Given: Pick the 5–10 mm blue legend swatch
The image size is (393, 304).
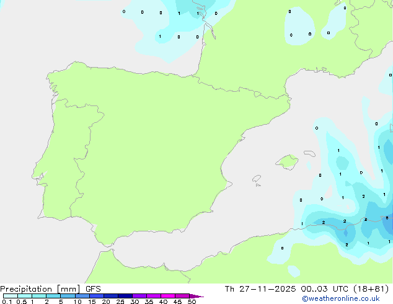Looking at the screenshot, I should click(x=68, y=296).
